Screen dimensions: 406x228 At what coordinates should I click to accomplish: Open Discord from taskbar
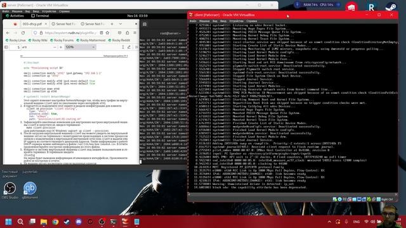79,222
